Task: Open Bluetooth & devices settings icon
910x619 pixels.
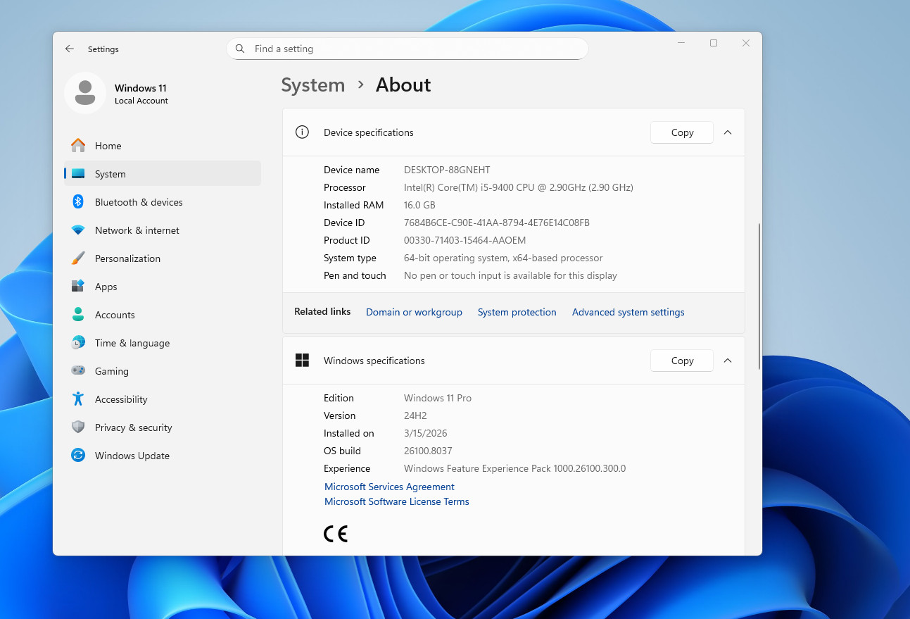Action: [78, 202]
